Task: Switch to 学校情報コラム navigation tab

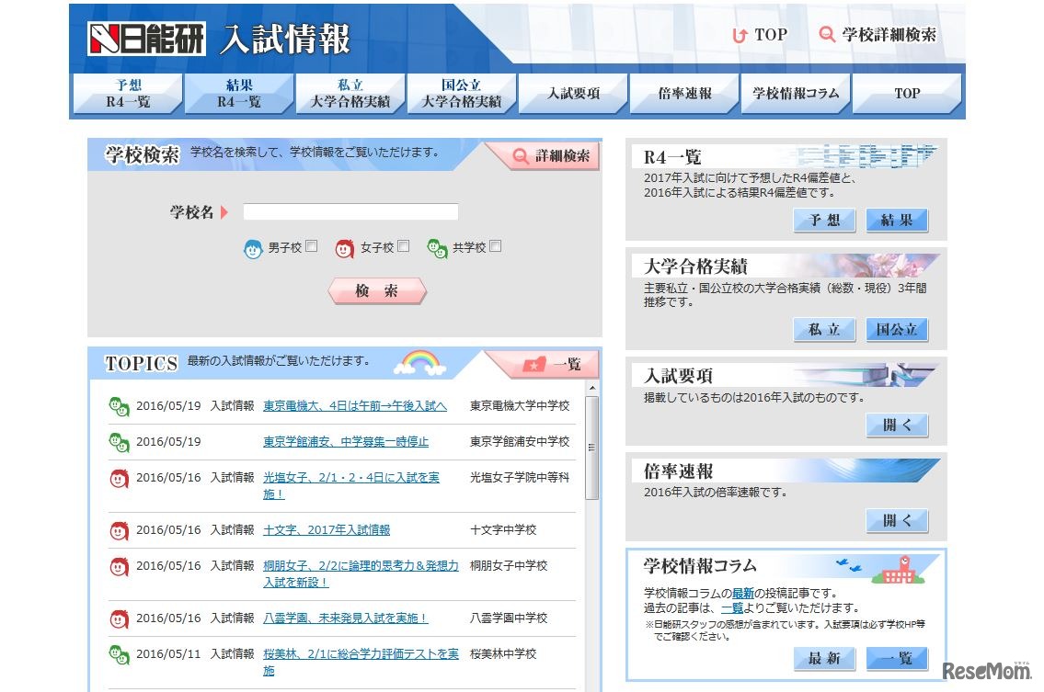Action: (x=796, y=93)
